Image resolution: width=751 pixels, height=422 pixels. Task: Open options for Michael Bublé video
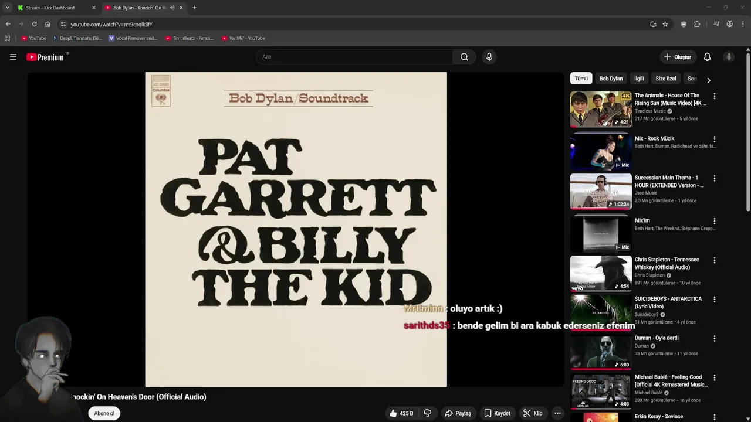point(714,377)
